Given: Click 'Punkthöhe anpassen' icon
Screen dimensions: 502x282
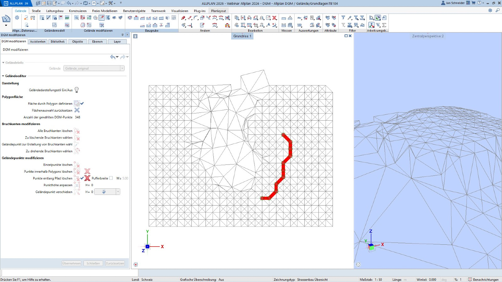Looking at the screenshot, I should pos(77,185).
